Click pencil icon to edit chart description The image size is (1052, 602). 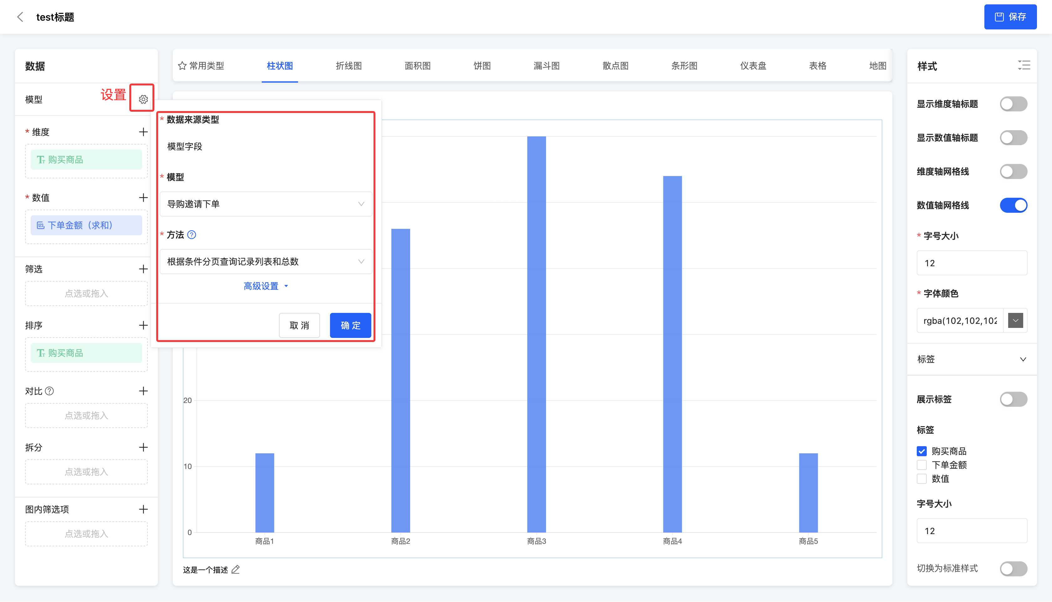click(235, 570)
